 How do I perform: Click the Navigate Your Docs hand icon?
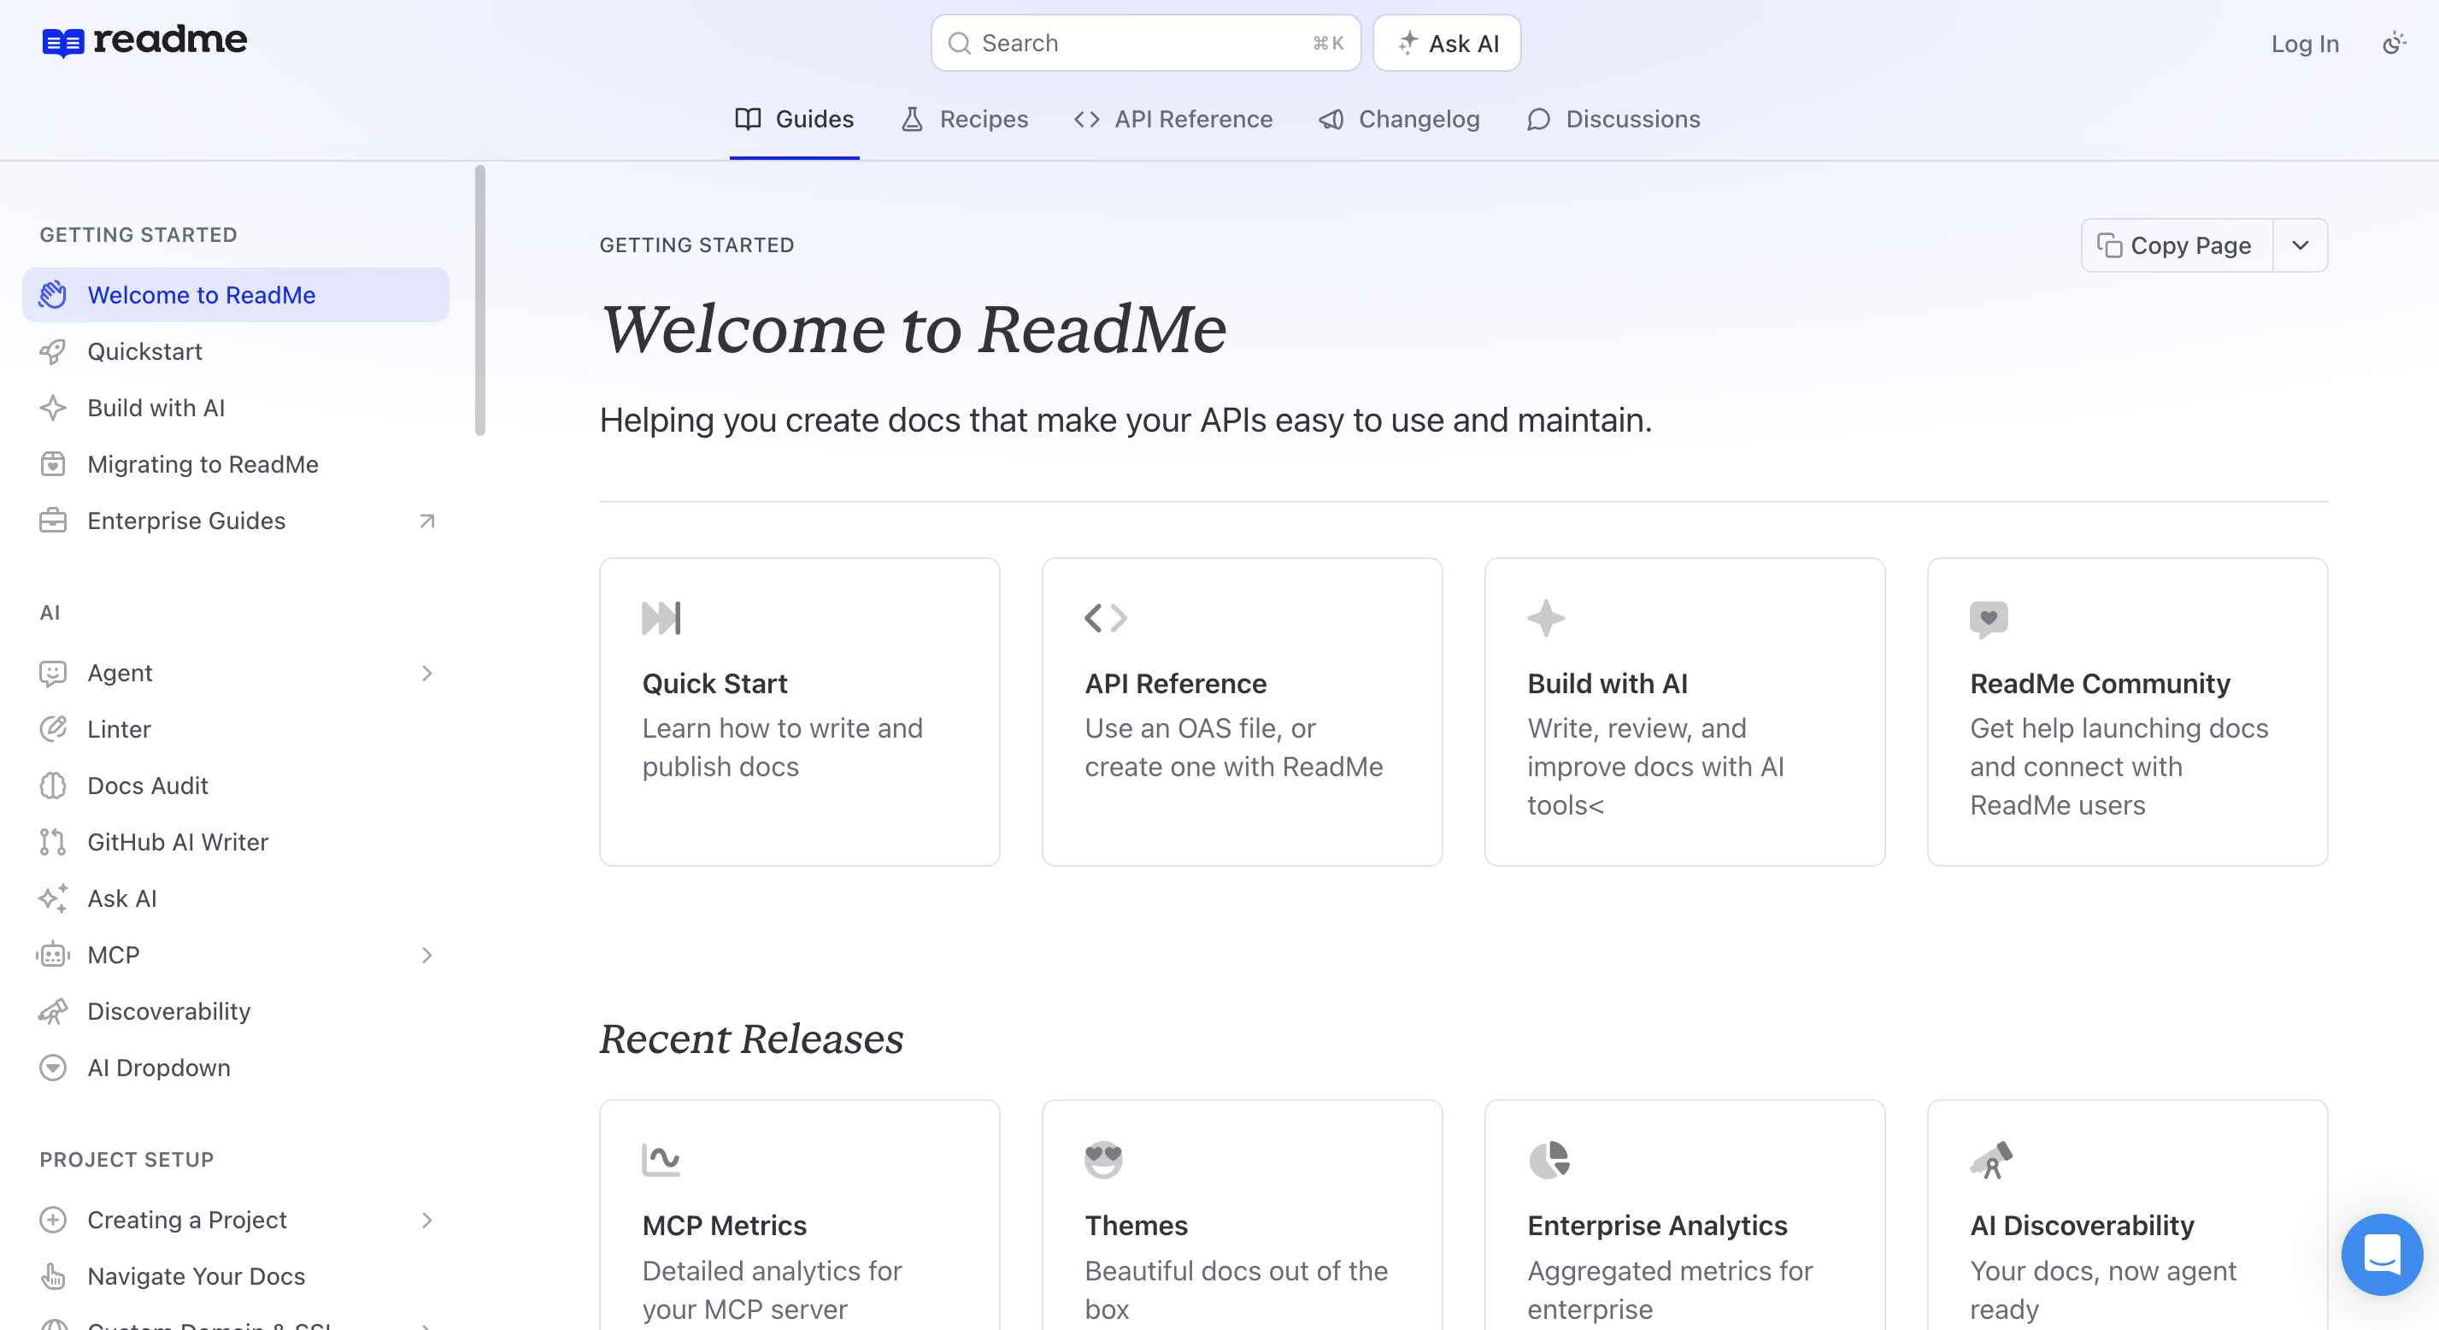(53, 1277)
